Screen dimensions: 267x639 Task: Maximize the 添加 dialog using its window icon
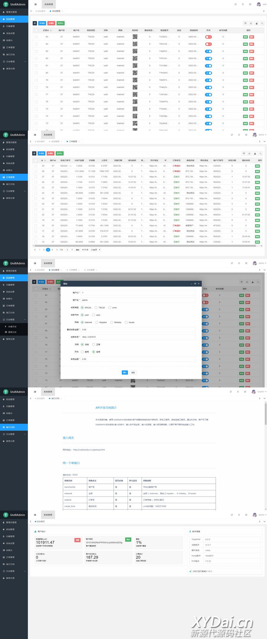tap(195, 284)
